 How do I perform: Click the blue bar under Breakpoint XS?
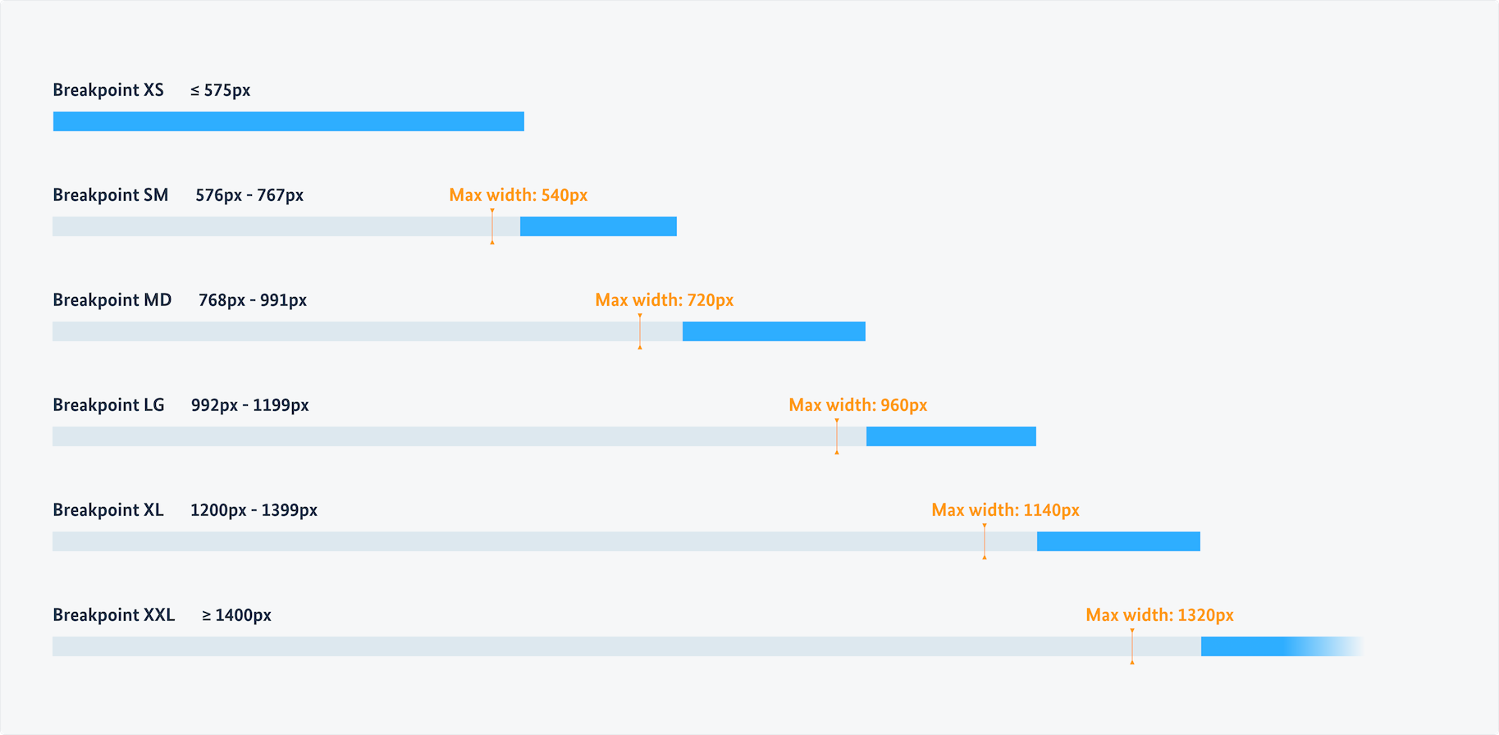(x=288, y=121)
